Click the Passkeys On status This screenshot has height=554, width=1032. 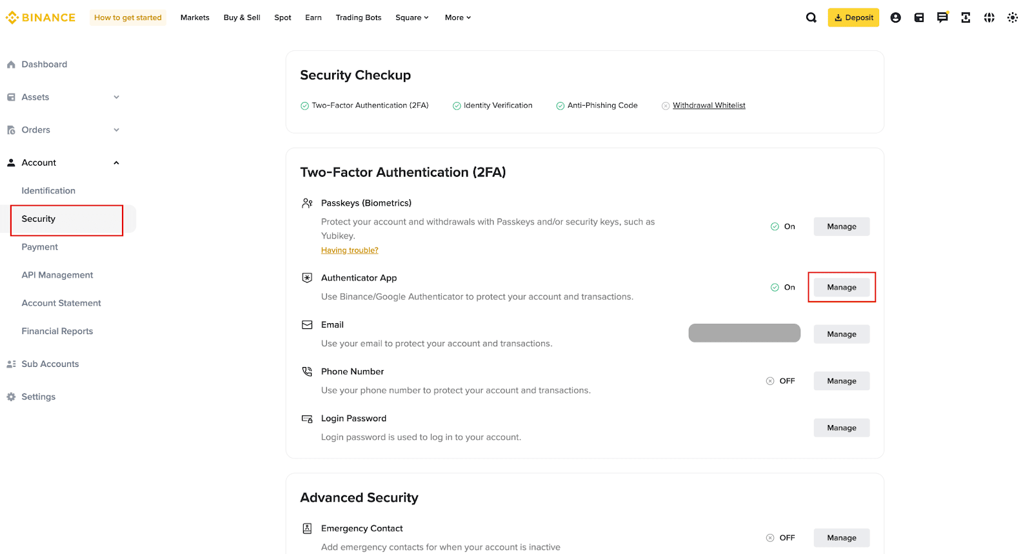coord(783,227)
